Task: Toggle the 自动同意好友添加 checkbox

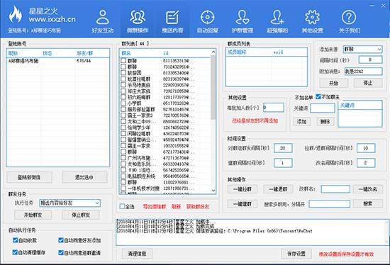Action: [61, 240]
